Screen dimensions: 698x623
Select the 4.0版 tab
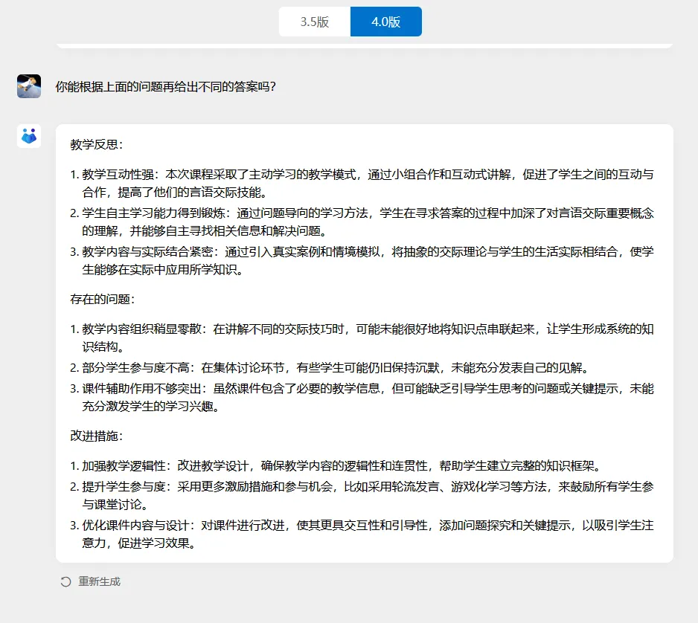tap(386, 22)
